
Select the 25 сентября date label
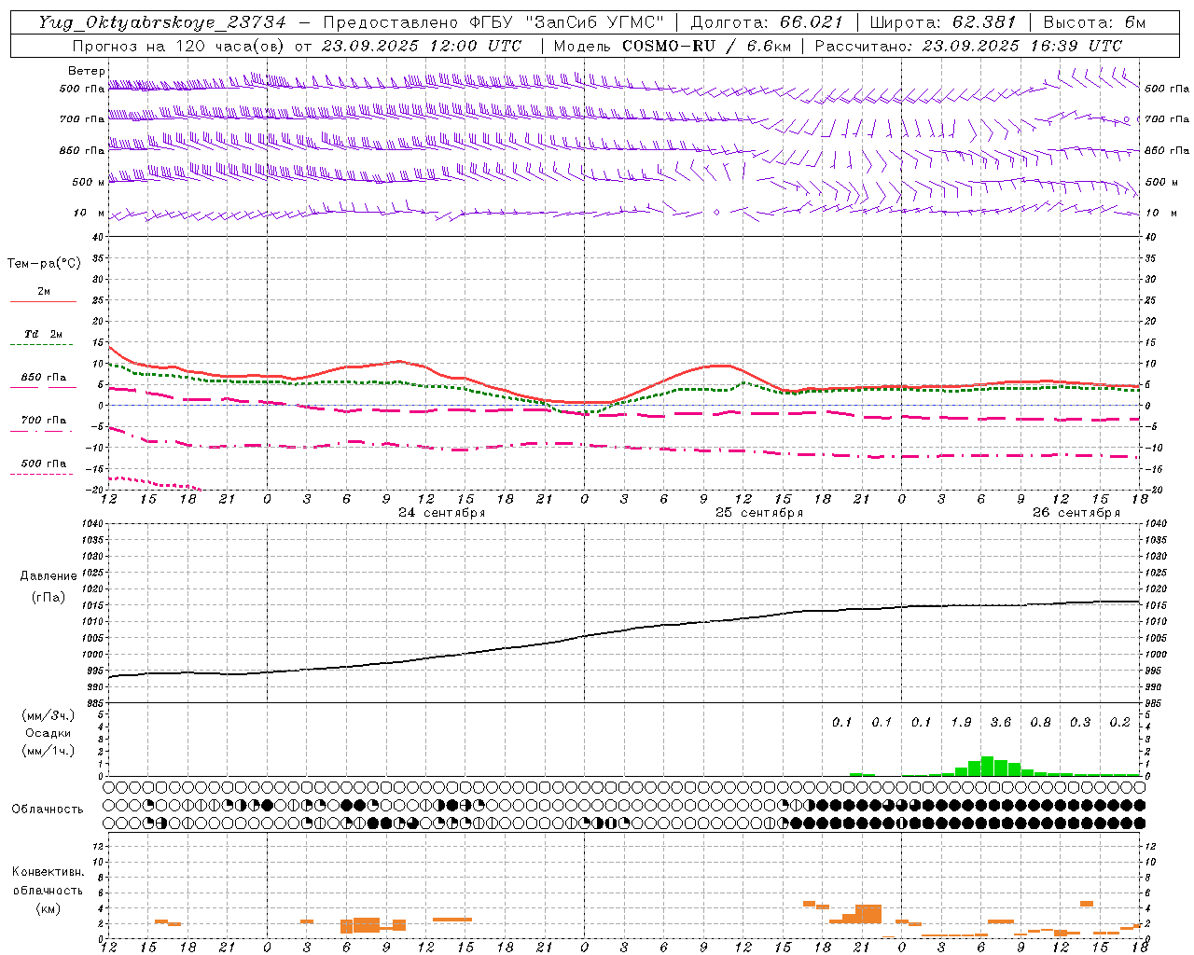click(758, 513)
